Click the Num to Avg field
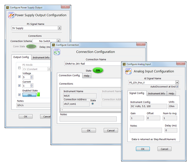 (170, 118)
